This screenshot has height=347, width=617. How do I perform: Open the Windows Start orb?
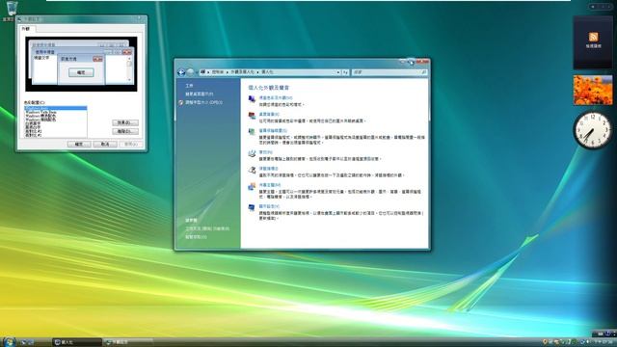click(9, 341)
